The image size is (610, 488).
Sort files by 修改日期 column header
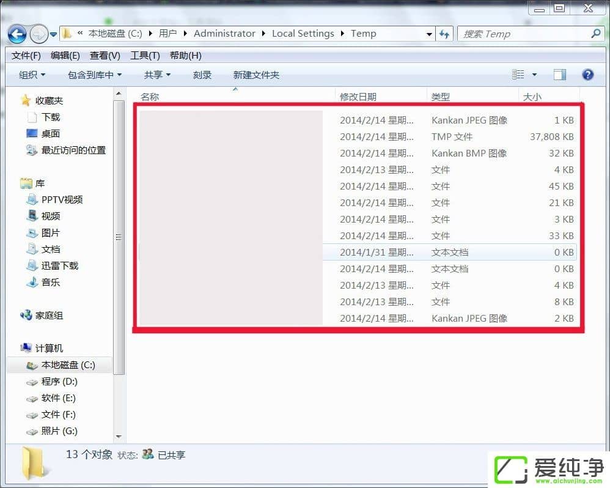click(358, 97)
